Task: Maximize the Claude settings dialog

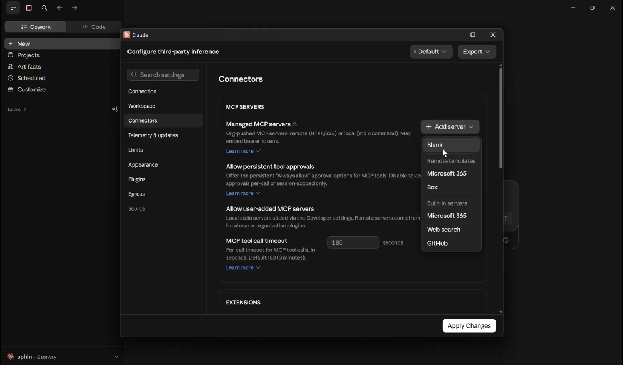Action: 473,35
